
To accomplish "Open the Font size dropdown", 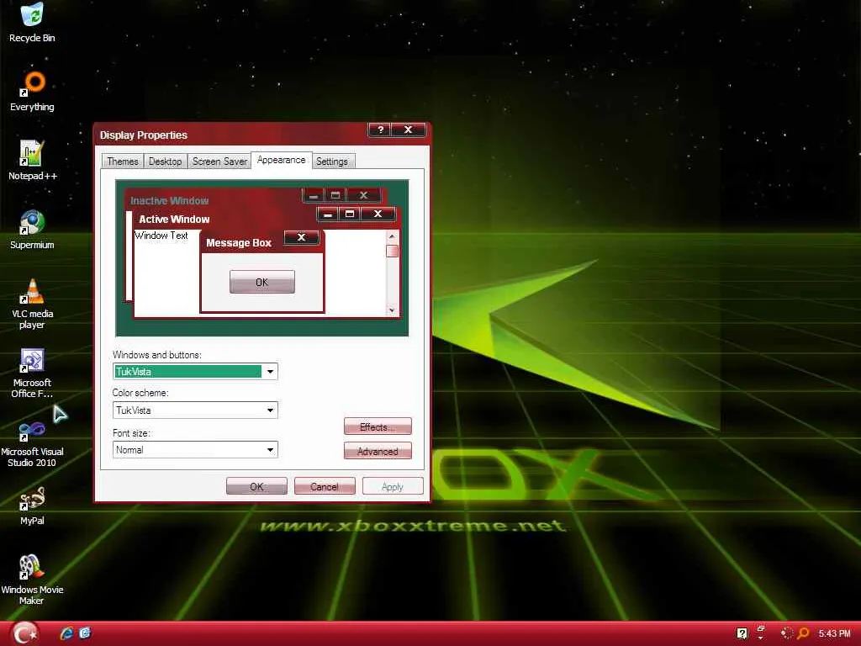I will click(270, 450).
